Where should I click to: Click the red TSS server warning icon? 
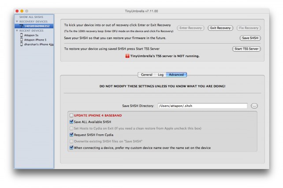128,56
